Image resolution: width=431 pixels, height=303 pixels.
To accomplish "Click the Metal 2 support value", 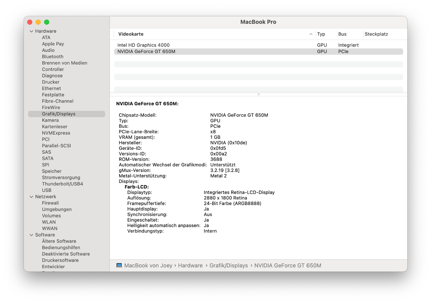I will coord(219,176).
